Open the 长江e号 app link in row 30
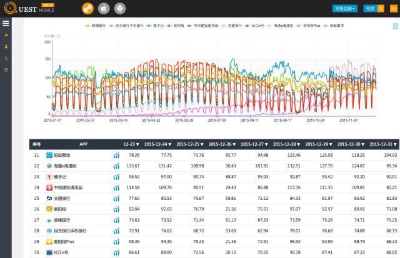Viewport: 400px width, 258px height. (61, 252)
